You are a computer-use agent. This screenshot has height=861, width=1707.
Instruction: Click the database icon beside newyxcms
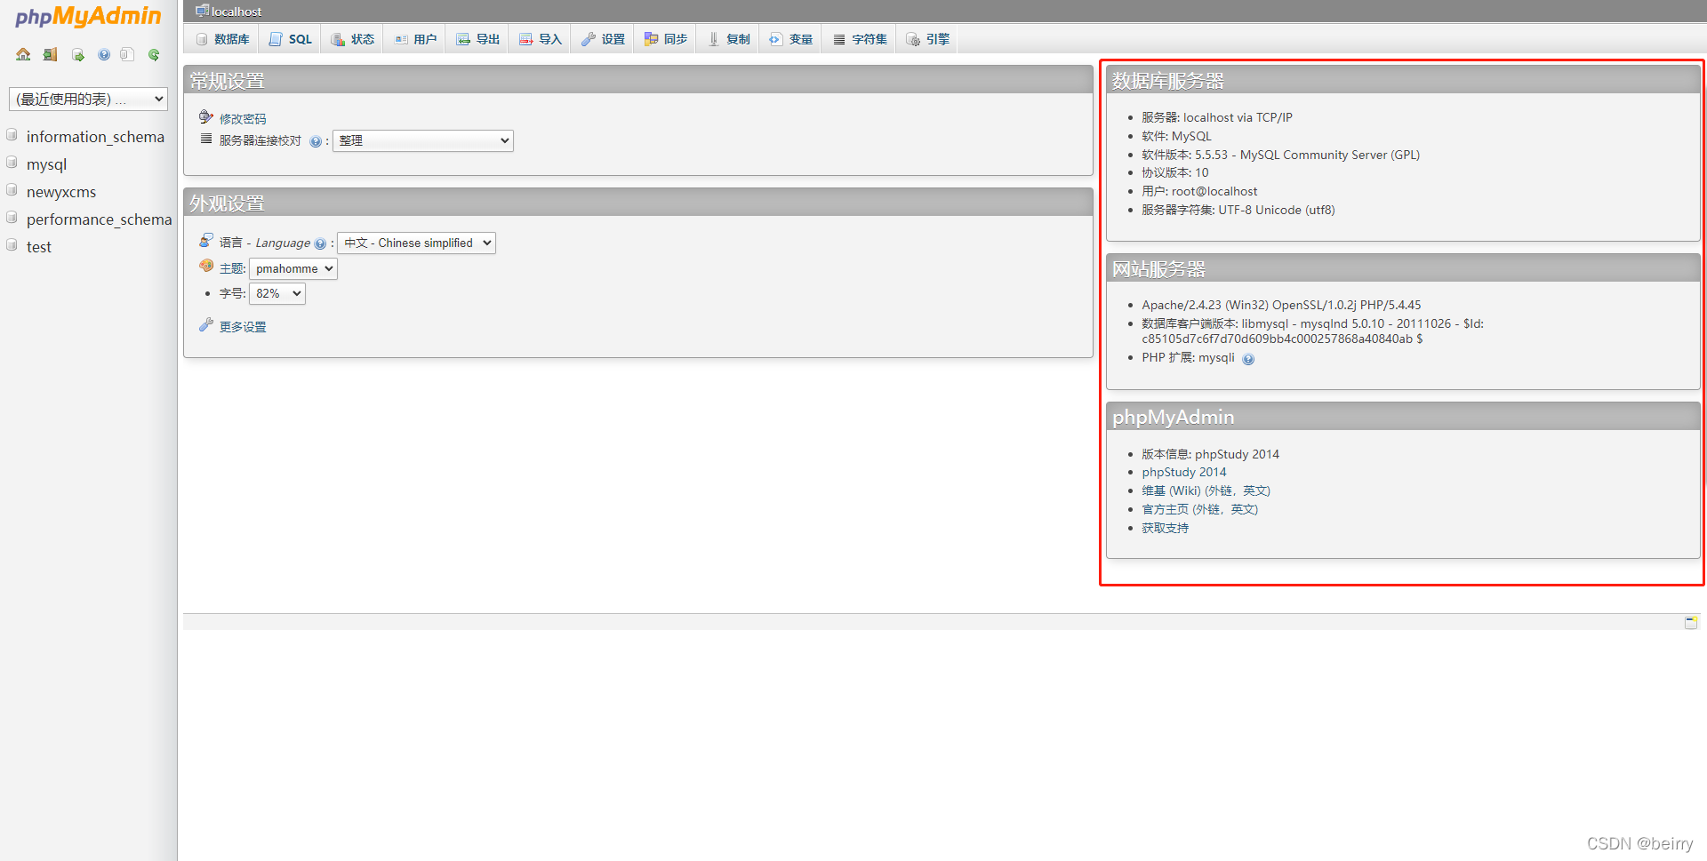click(x=12, y=190)
